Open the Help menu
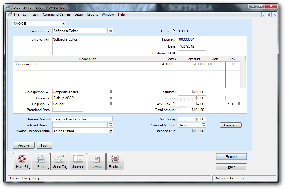 121,14
